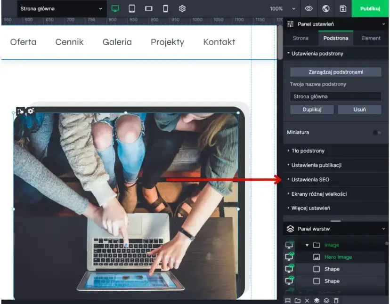
Task: Click the Zarządzaj podstronami button
Action: point(335,72)
